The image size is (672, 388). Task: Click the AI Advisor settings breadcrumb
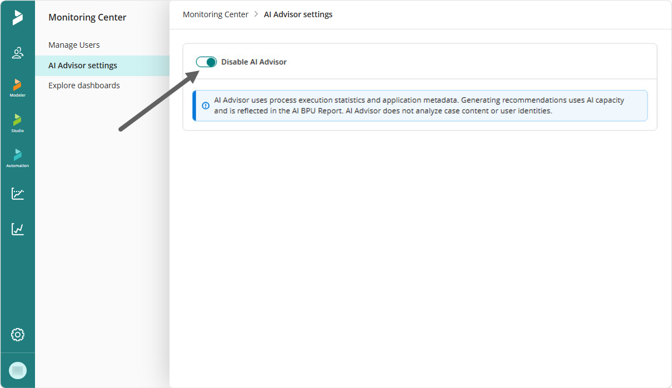point(298,14)
